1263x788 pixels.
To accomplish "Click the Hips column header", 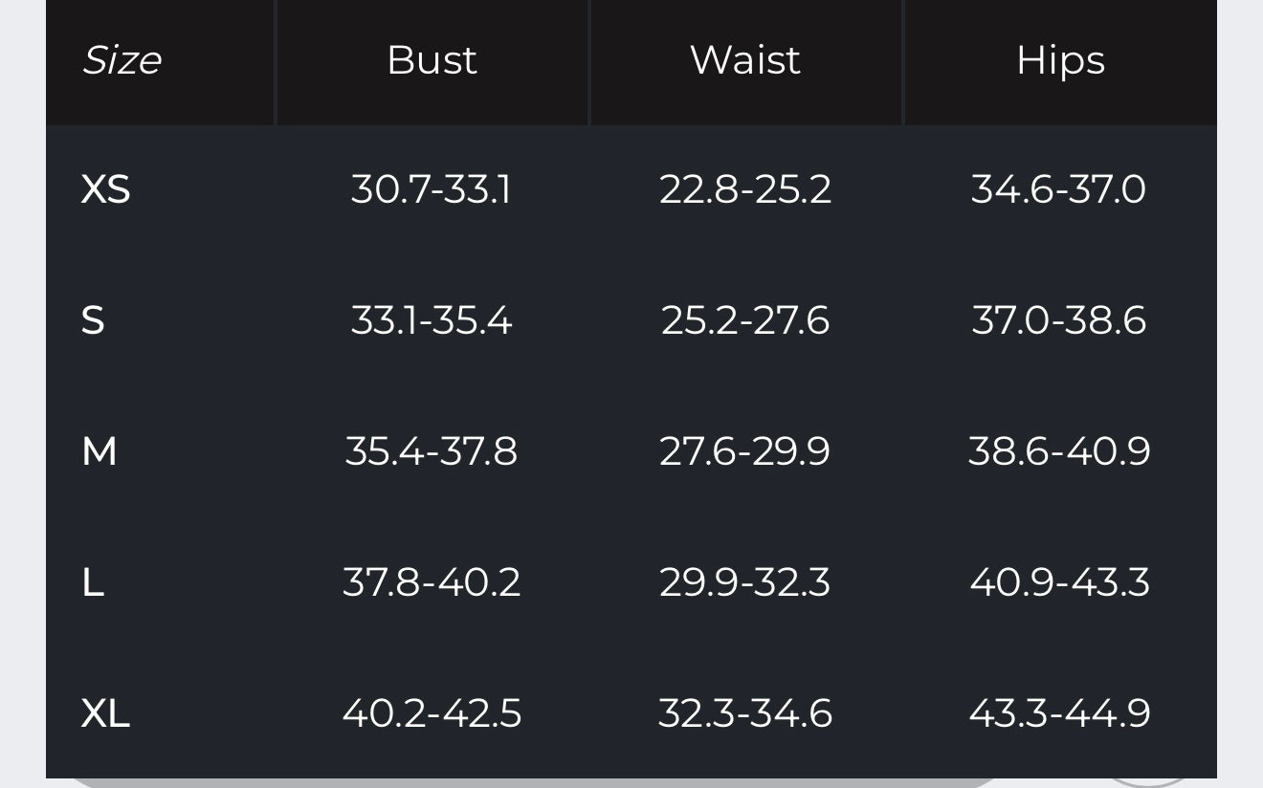I will pyautogui.click(x=1060, y=60).
